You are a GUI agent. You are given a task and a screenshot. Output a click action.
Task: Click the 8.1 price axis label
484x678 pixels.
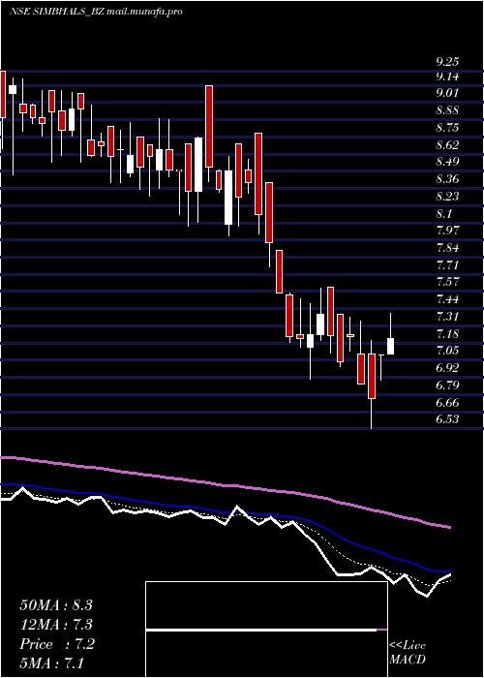click(443, 214)
